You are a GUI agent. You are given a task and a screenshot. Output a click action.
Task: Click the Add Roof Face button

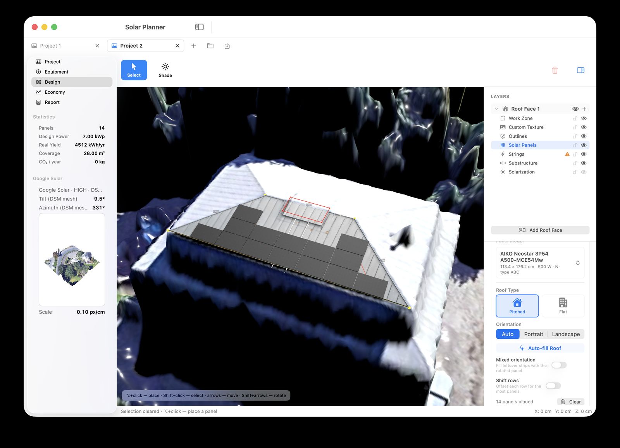540,230
